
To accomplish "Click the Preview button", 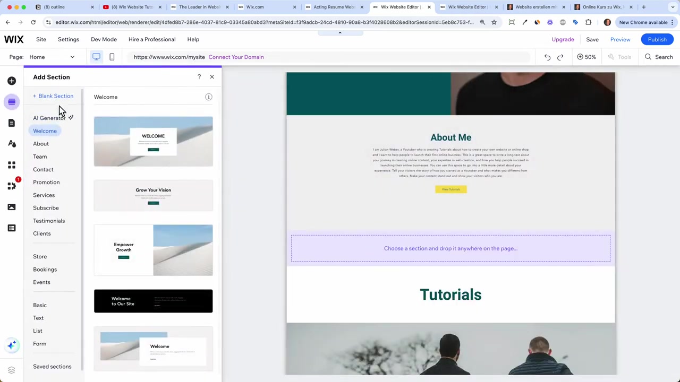I will 620,39.
